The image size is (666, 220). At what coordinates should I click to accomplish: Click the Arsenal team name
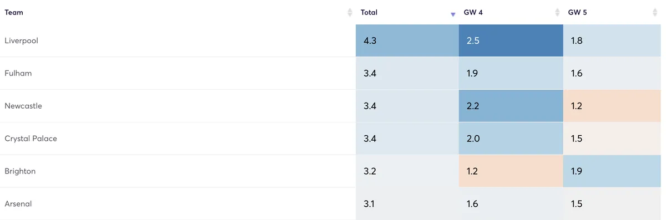click(18, 204)
